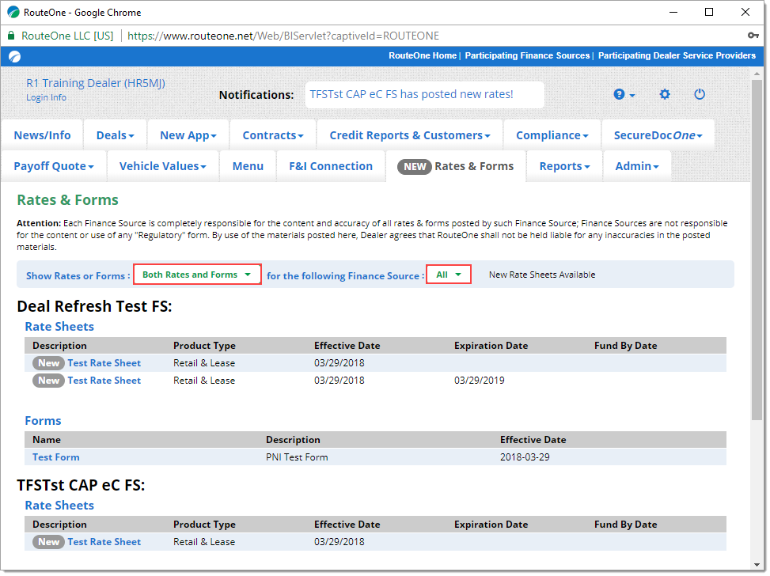Screen dimensions: 770x576
Task: Click the Forms section heading
Action: [44, 421]
